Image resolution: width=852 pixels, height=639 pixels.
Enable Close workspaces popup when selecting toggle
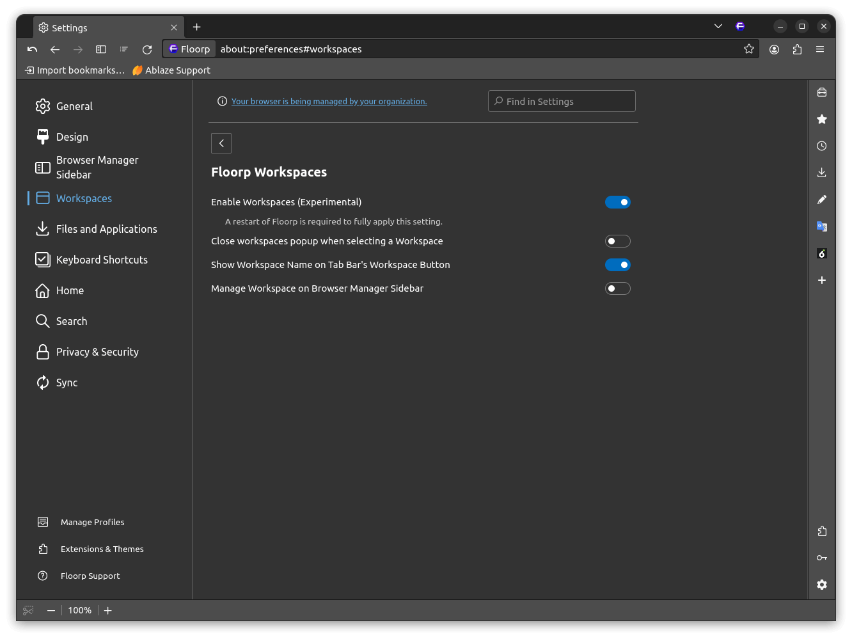[617, 241]
